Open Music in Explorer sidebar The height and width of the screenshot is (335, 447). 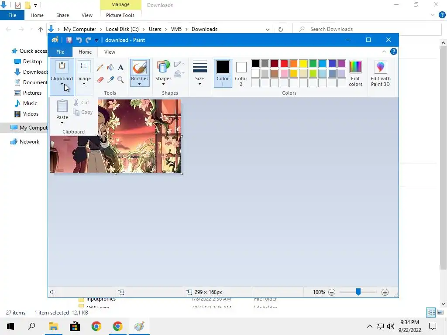[x=26, y=103]
